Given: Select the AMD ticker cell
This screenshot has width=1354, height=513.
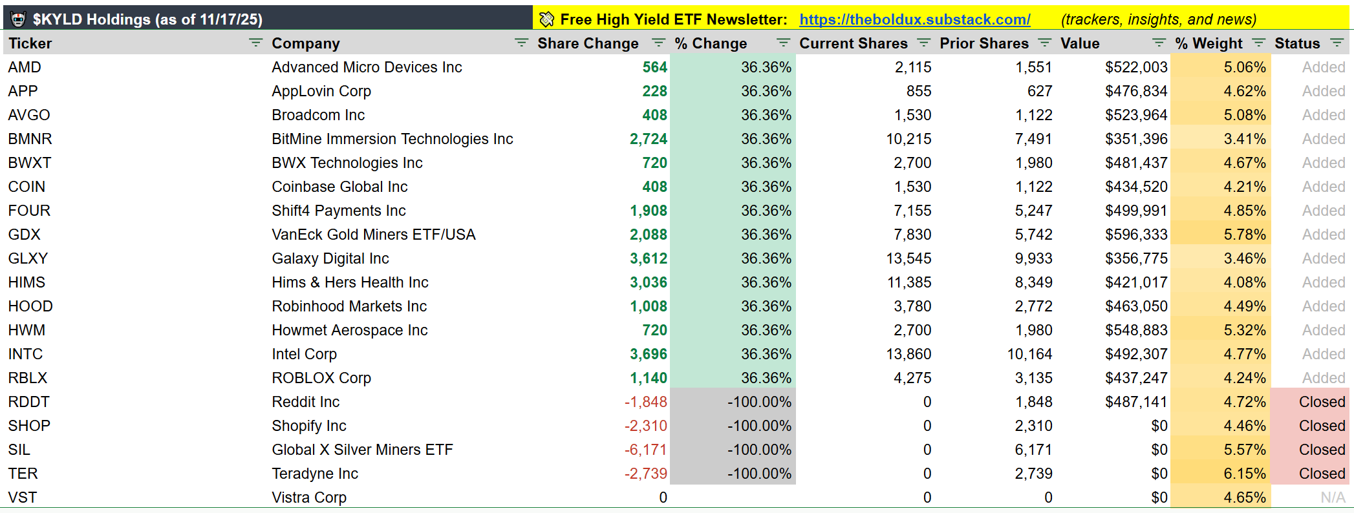Looking at the screenshot, I should coord(135,67).
